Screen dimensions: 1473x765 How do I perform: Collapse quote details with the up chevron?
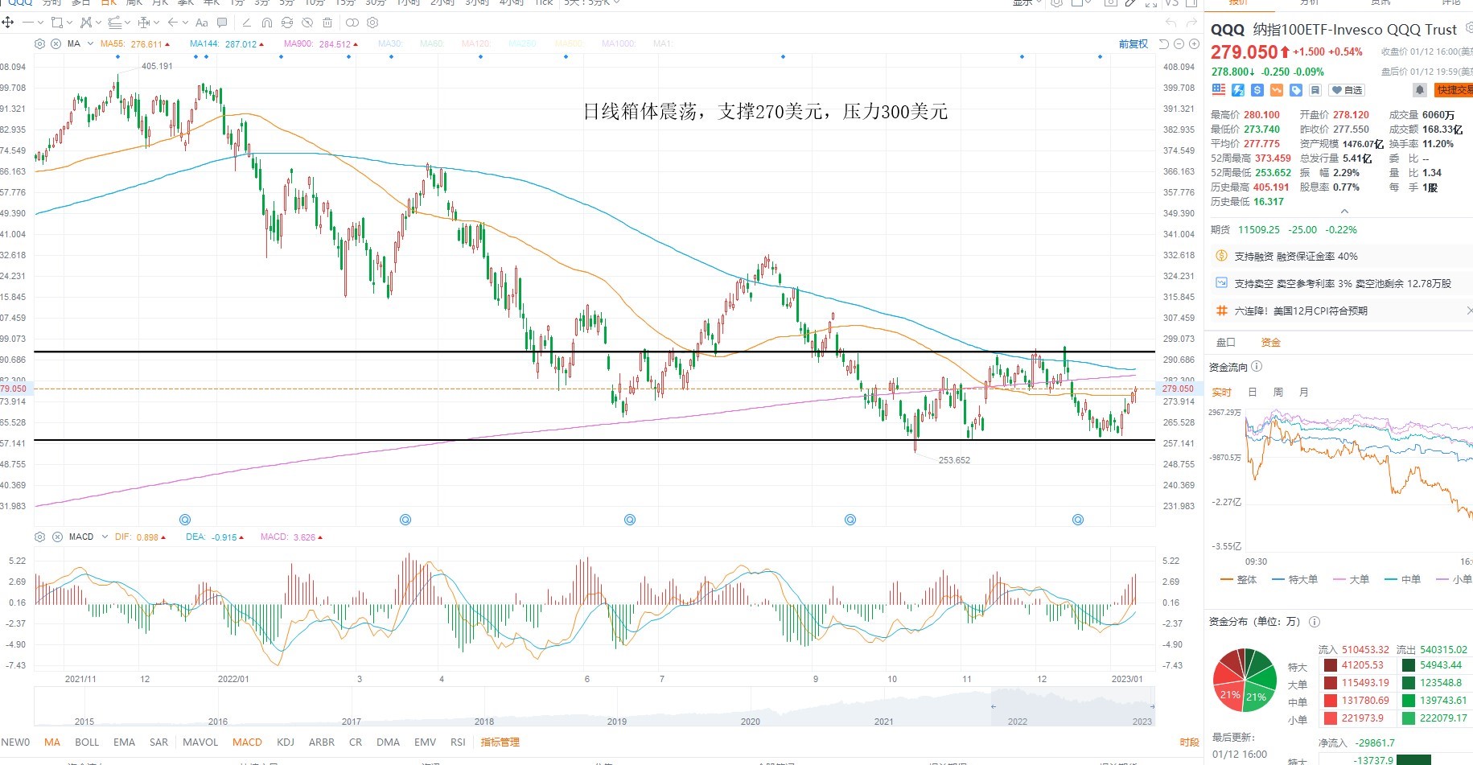click(x=1344, y=212)
